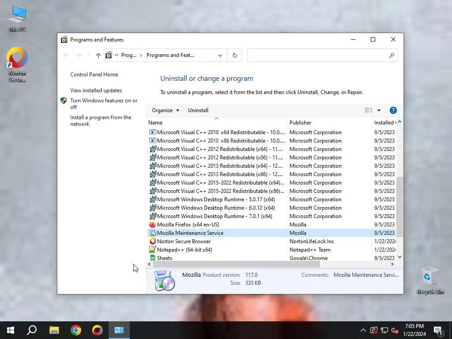Change view using the view layout icon
This screenshot has height=339, width=452.
[x=369, y=110]
